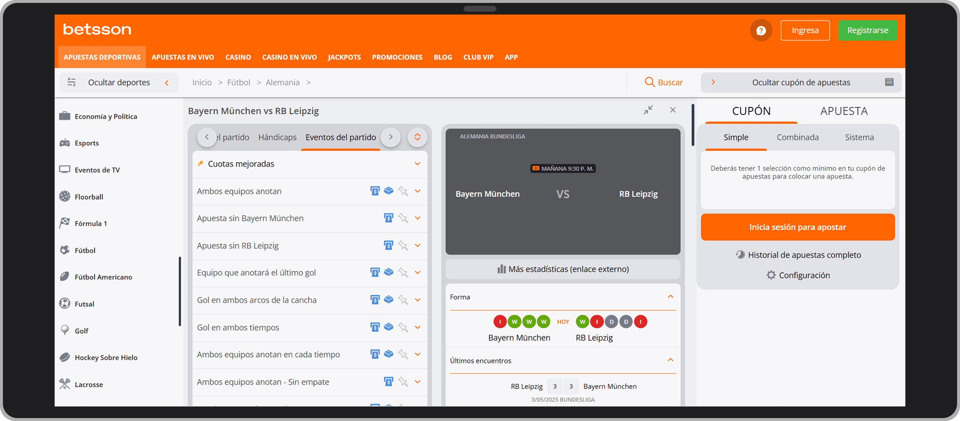Expand Gol en ambos tiempos market

417,327
